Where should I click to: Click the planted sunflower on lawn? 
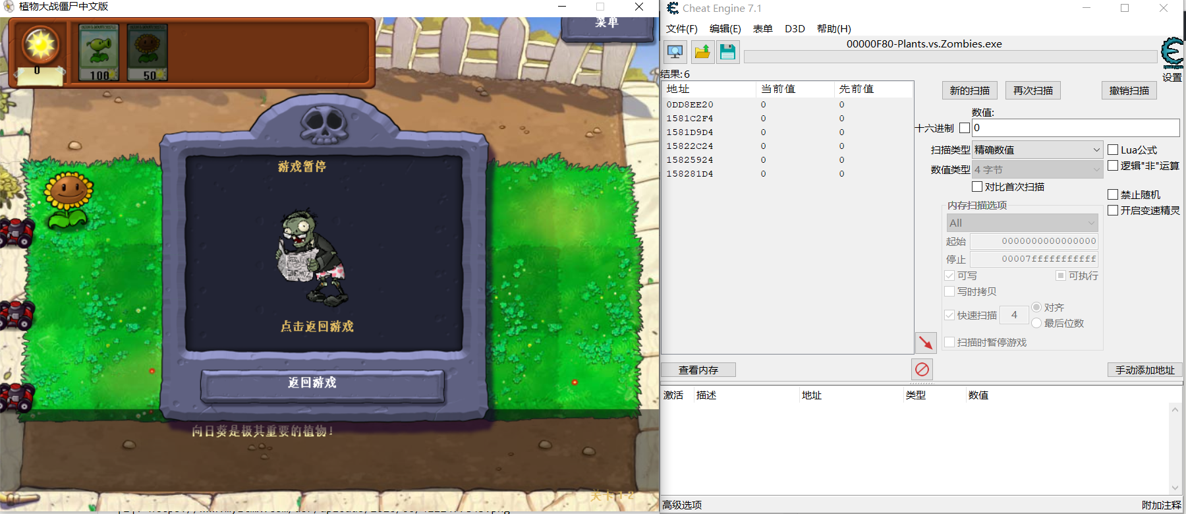pos(68,200)
